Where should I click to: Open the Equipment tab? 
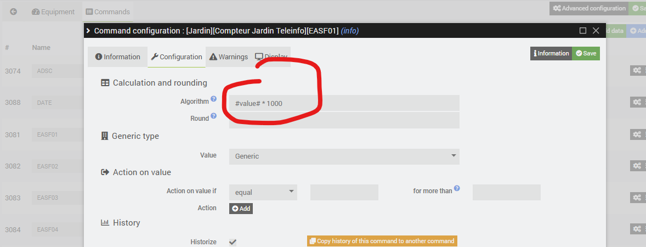[53, 12]
